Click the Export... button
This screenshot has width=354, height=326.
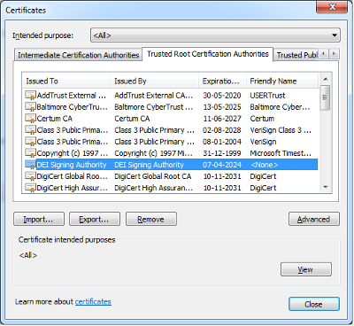coord(95,219)
